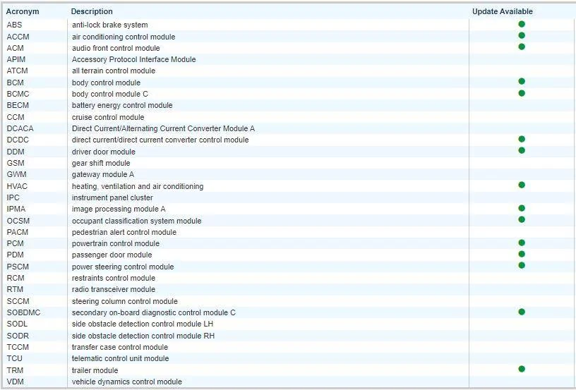The image size is (576, 390).
Task: Click the PCM green update indicator
Action: tap(522, 243)
